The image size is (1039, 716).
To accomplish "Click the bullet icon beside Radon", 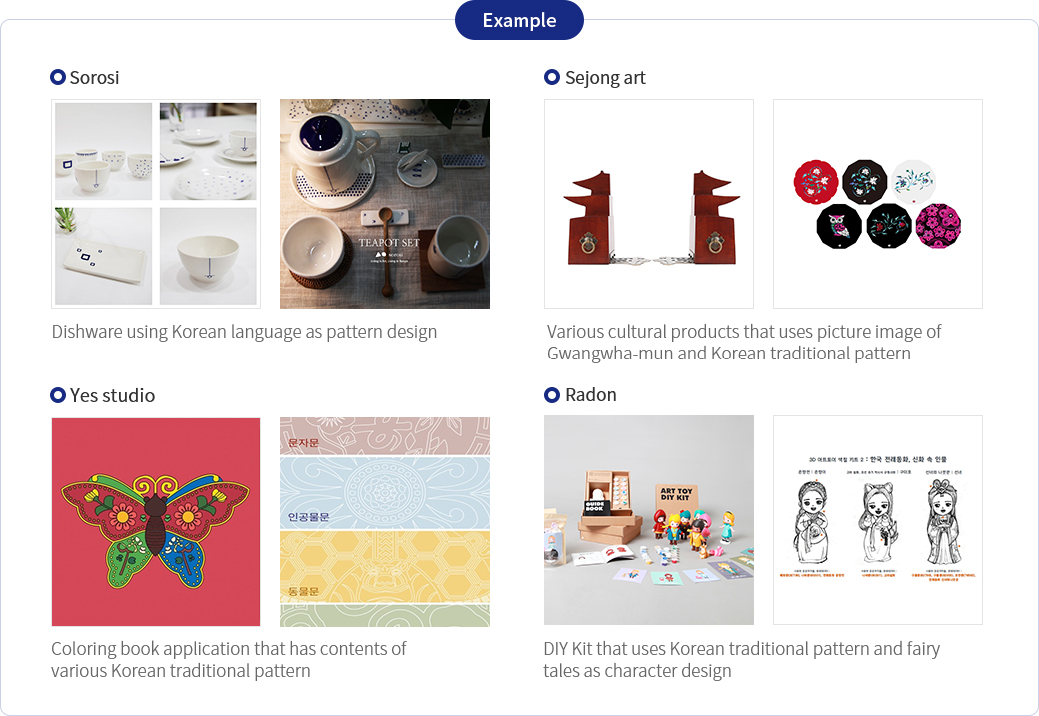I will click(x=552, y=395).
